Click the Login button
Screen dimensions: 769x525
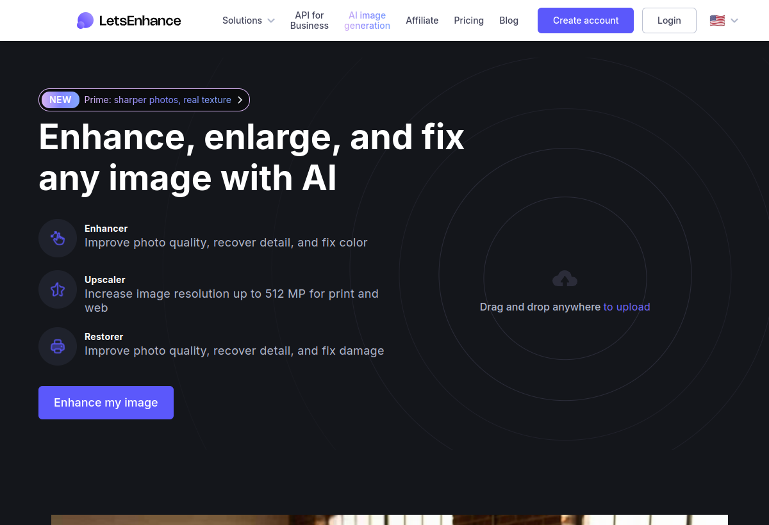669,20
